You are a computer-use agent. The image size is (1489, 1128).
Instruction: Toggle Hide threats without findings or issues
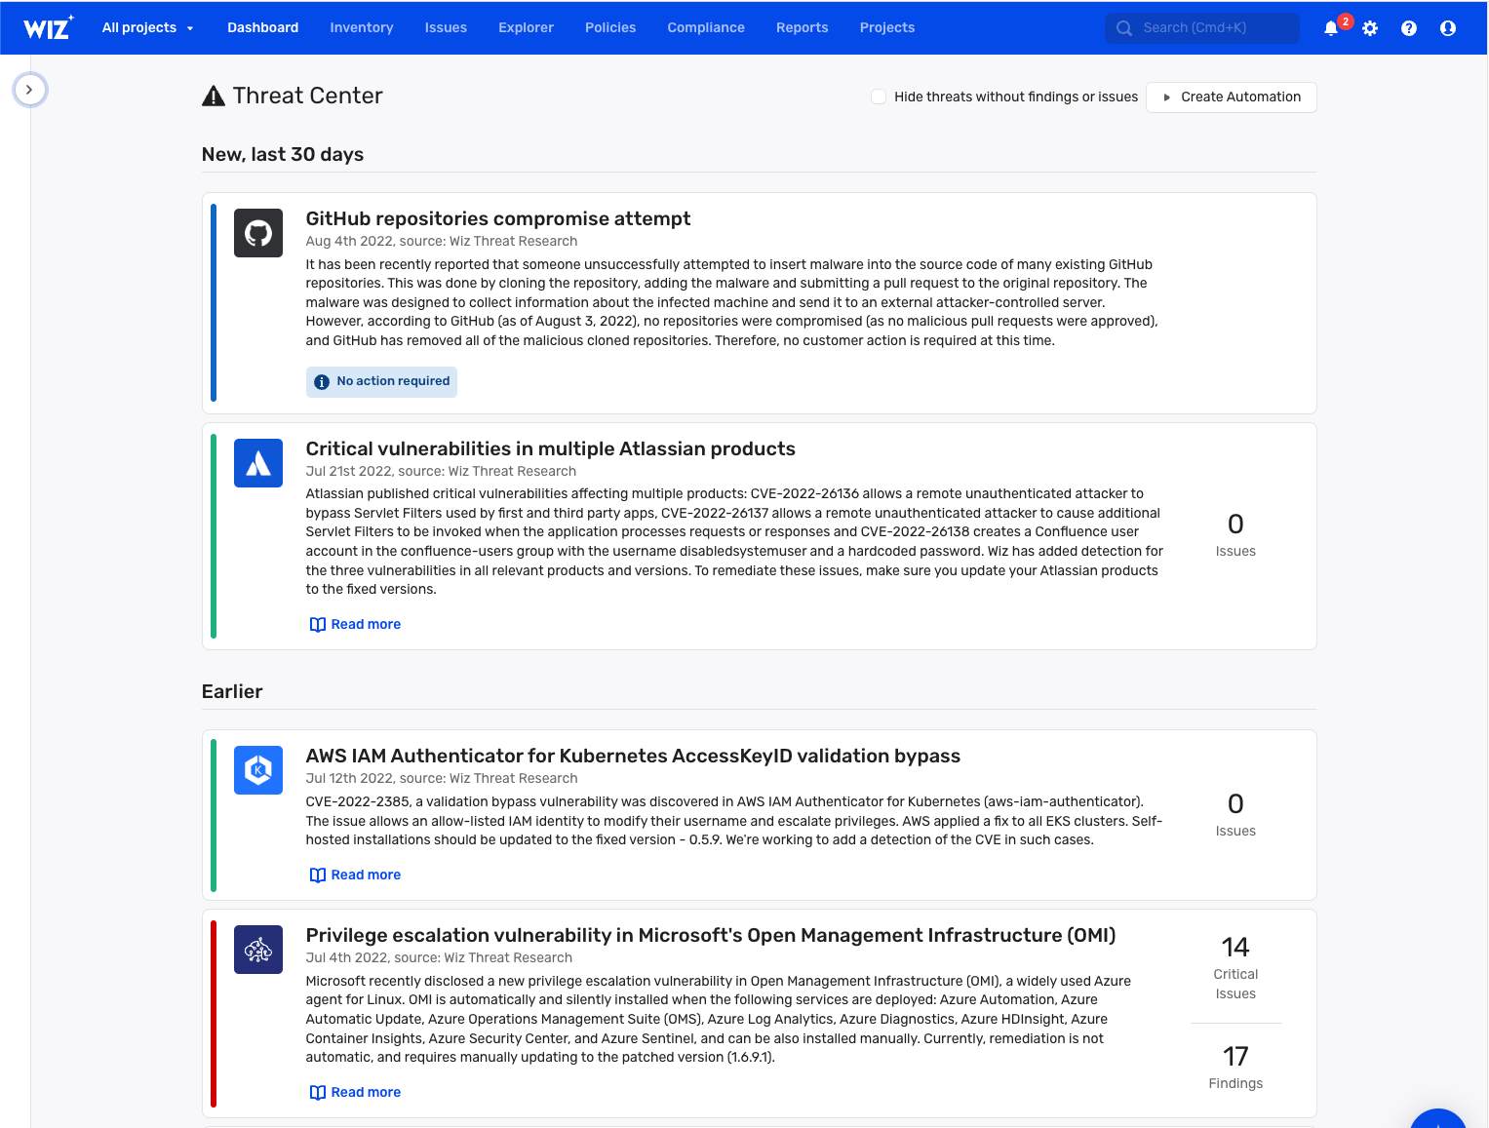879,97
